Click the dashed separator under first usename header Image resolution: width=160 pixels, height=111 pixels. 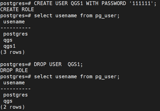tap(16, 28)
